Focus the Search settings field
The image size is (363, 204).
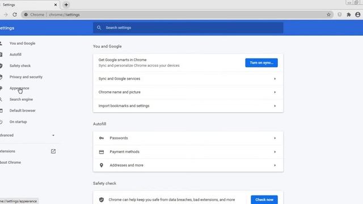pos(188,28)
